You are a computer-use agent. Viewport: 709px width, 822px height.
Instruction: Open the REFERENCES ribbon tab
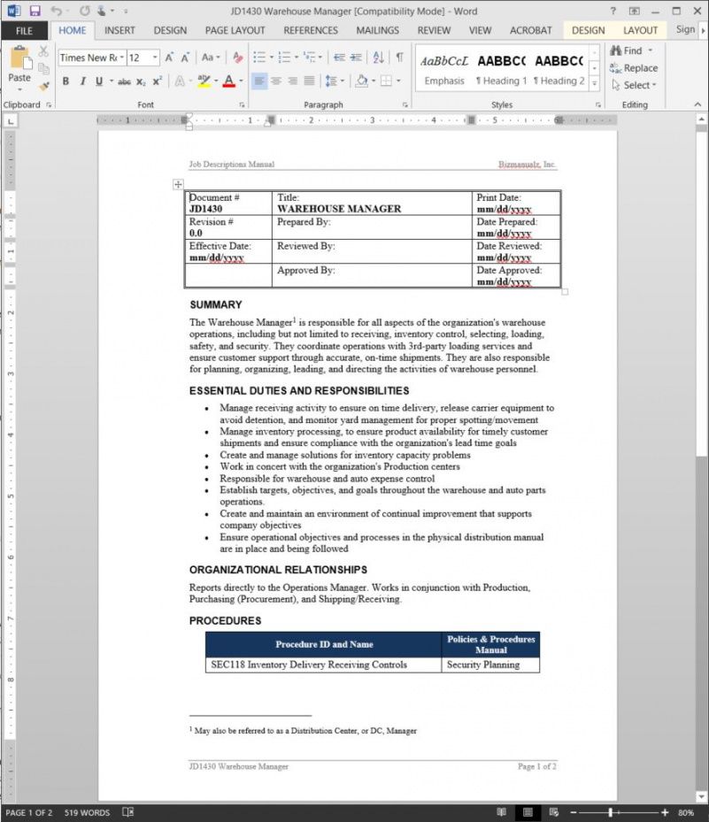pyautogui.click(x=311, y=30)
